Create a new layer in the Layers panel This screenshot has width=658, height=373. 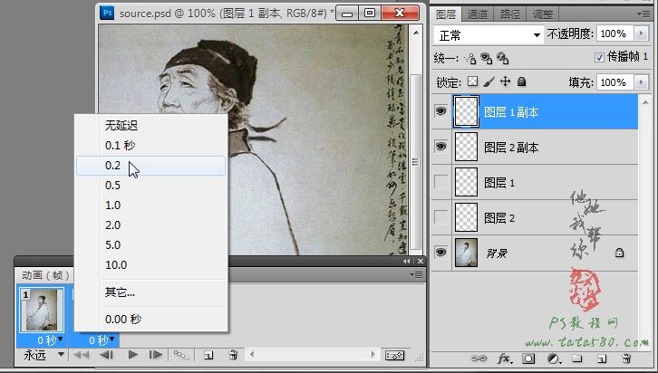point(602,359)
